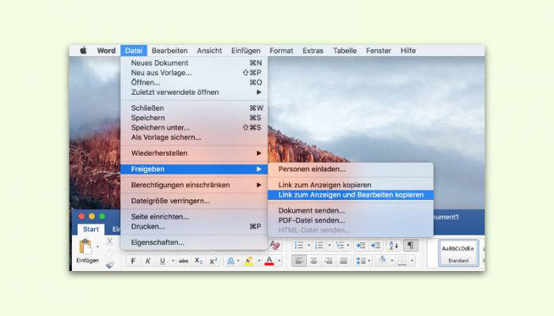
Task: Toggle underline with the U button
Action: [x=162, y=261]
